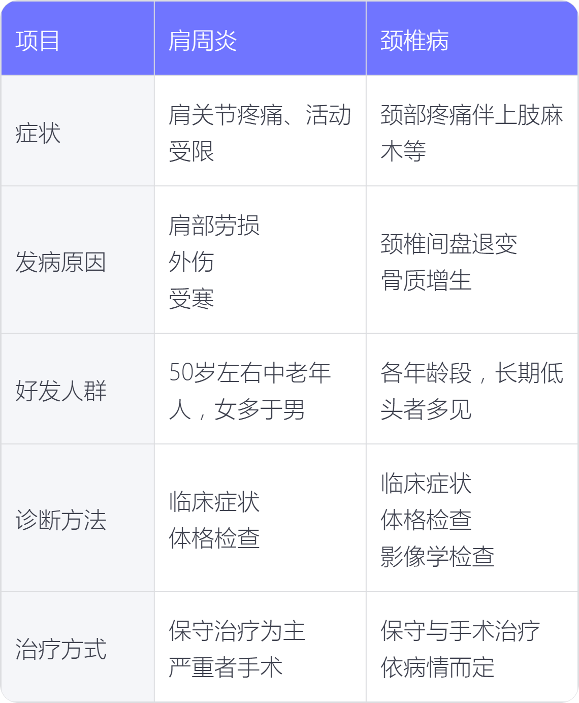Click the 外伤 text line
The width and height of the screenshot is (579, 703).
191,262
